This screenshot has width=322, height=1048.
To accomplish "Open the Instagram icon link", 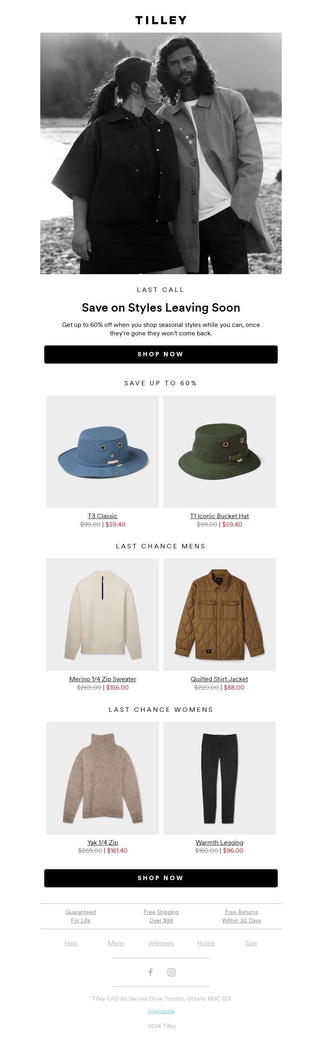I will pos(171,972).
